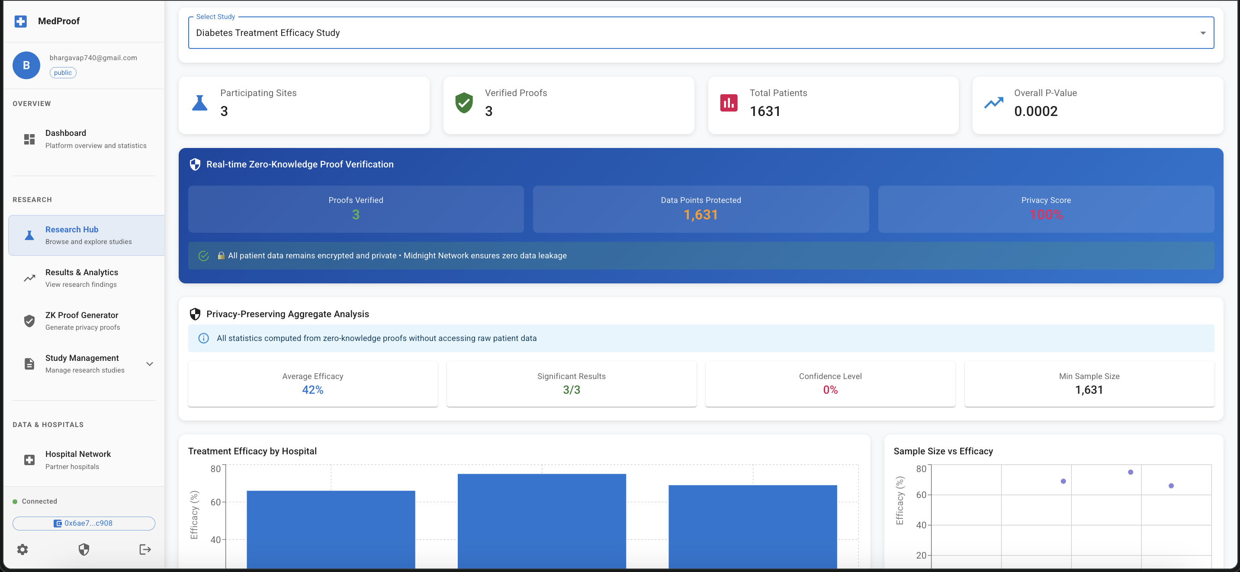
Task: Click the tallest bar in efficacy chart
Action: pyautogui.click(x=542, y=520)
